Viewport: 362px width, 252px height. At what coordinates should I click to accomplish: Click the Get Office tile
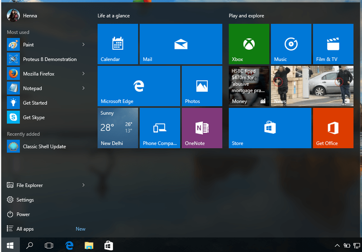(333, 128)
